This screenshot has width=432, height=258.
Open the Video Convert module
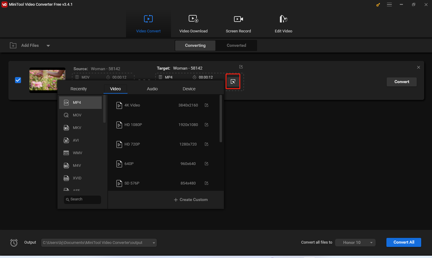click(148, 24)
